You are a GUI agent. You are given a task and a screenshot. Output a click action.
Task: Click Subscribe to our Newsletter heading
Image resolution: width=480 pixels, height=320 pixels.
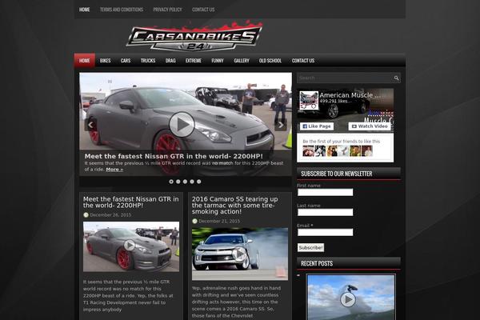click(337, 174)
